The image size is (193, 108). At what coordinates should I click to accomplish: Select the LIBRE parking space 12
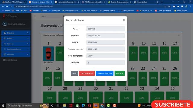(x=164, y=54)
